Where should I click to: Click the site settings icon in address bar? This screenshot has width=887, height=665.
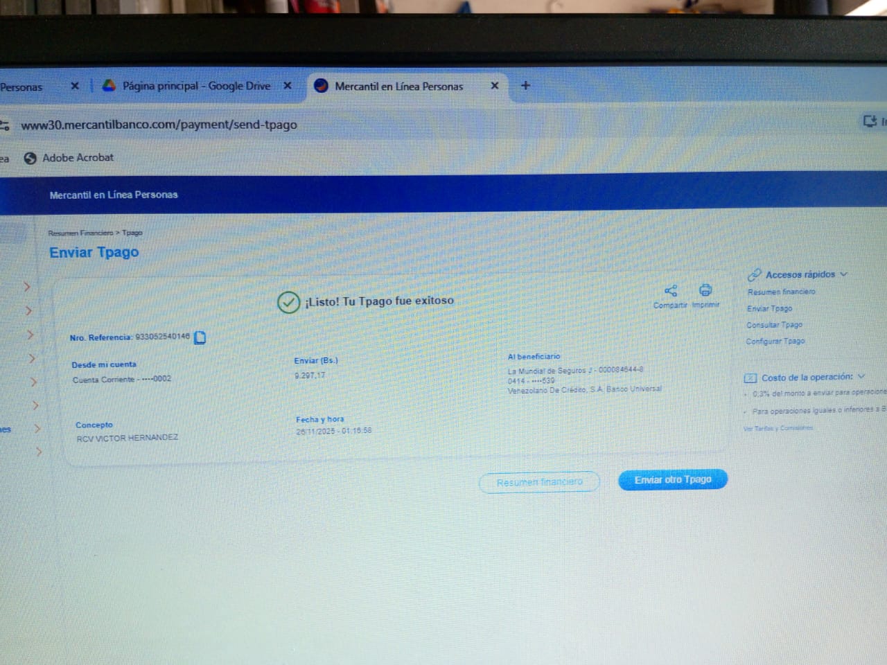5,125
